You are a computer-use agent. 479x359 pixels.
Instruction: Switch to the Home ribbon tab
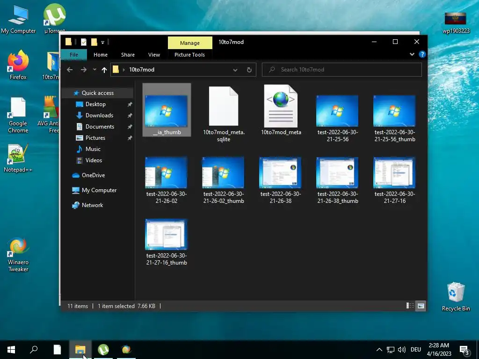101,55
